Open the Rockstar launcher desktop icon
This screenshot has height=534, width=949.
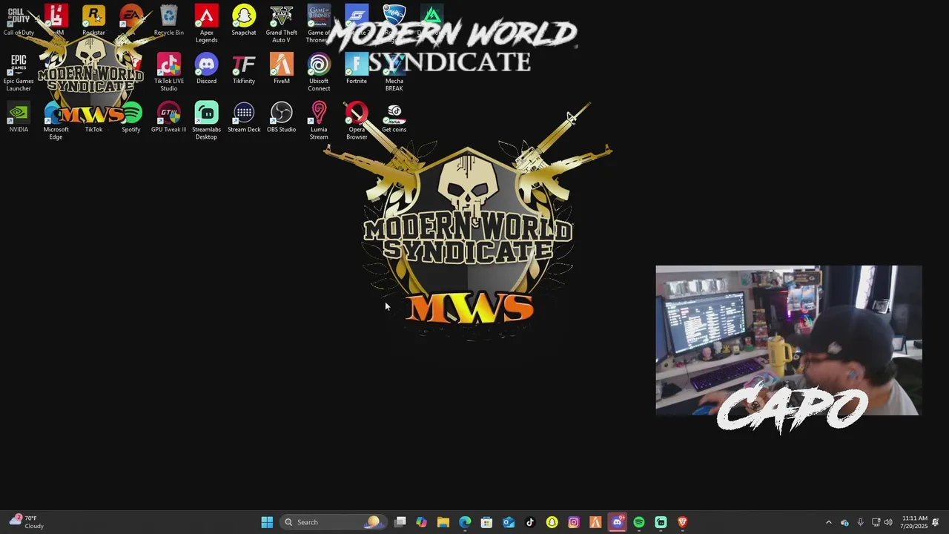click(x=93, y=21)
